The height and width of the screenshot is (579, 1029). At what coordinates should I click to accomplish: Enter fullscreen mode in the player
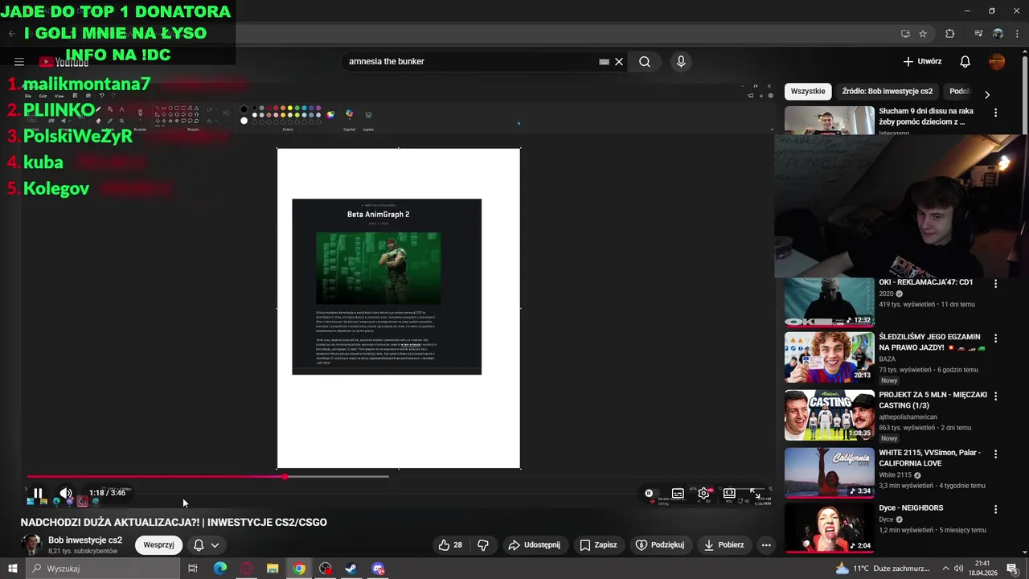[x=755, y=493]
